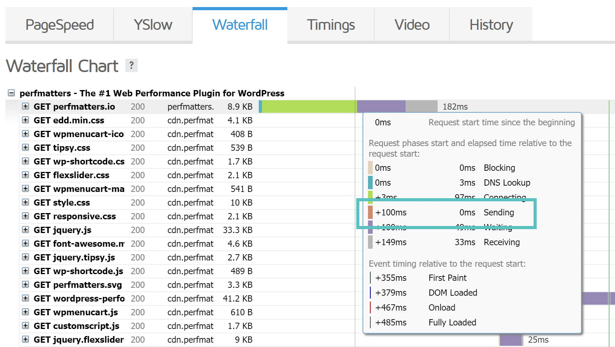Click the GET customscript.js request name
The height and width of the screenshot is (347, 615).
76,326
